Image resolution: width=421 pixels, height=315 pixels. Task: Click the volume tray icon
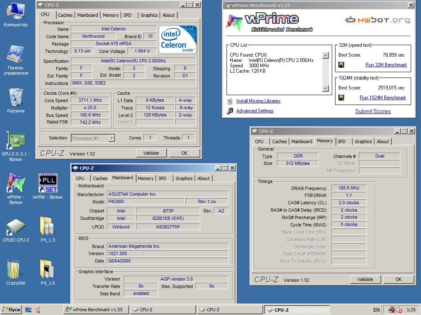pyautogui.click(x=399, y=310)
